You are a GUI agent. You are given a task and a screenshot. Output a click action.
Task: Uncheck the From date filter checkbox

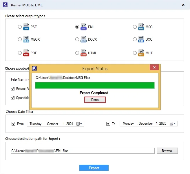13,124
